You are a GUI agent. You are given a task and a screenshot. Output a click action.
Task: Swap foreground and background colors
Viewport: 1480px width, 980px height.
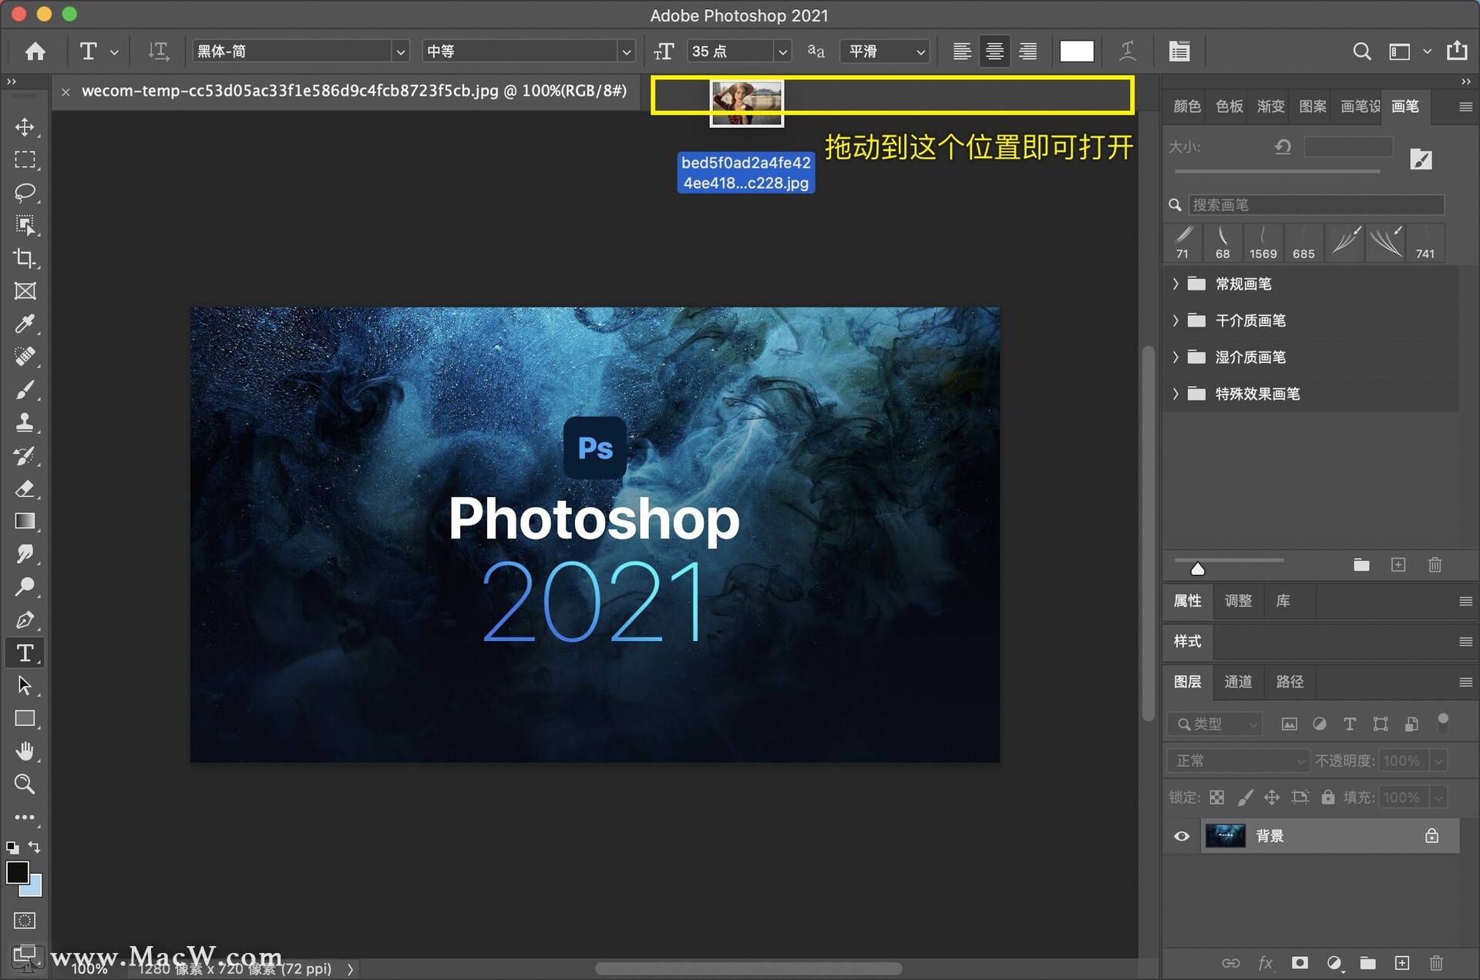point(35,847)
